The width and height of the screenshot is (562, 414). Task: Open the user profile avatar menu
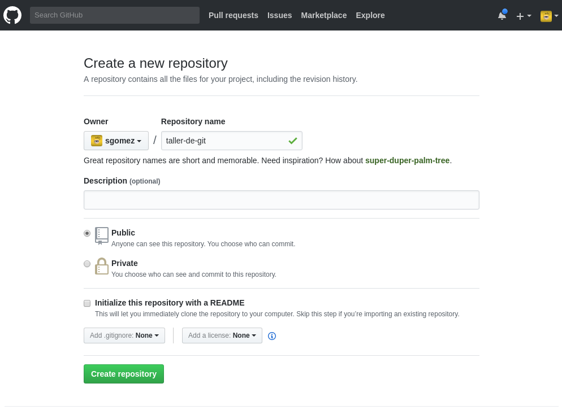tap(548, 16)
